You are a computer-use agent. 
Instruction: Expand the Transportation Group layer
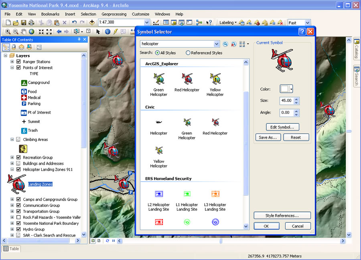[x=12, y=211]
